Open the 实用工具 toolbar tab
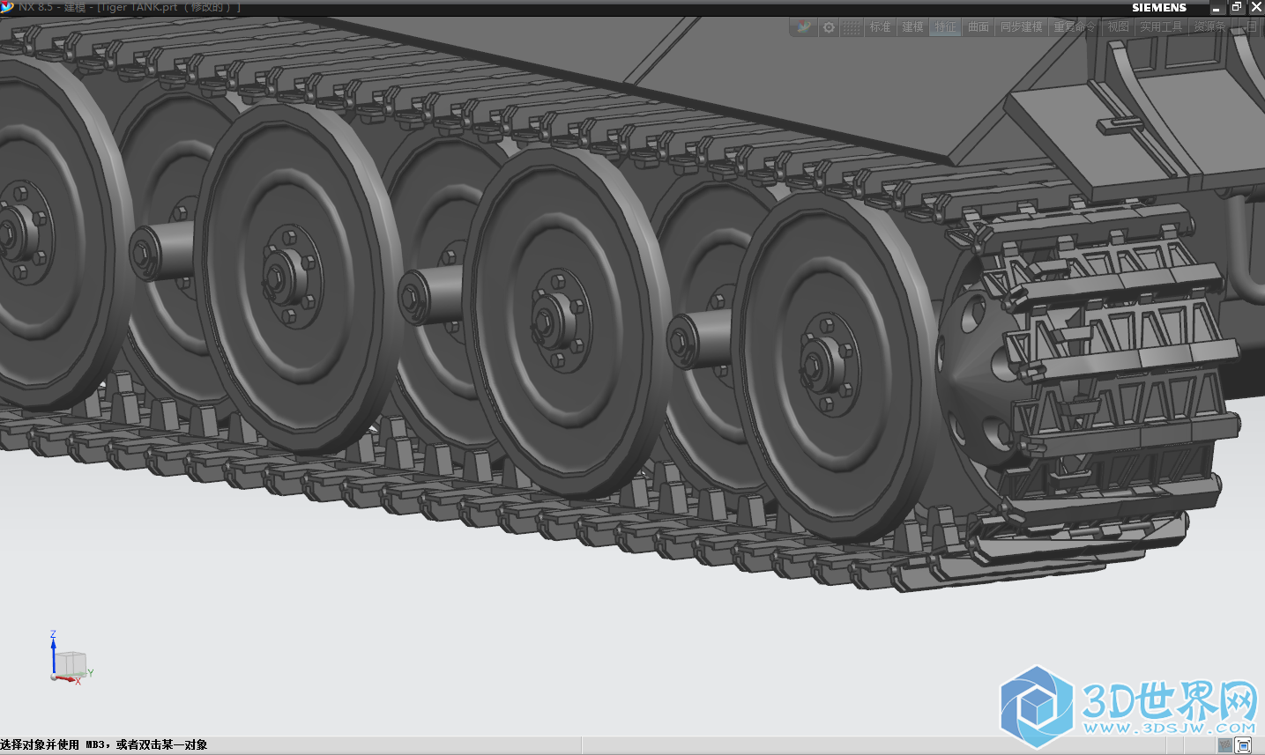 [1161, 27]
